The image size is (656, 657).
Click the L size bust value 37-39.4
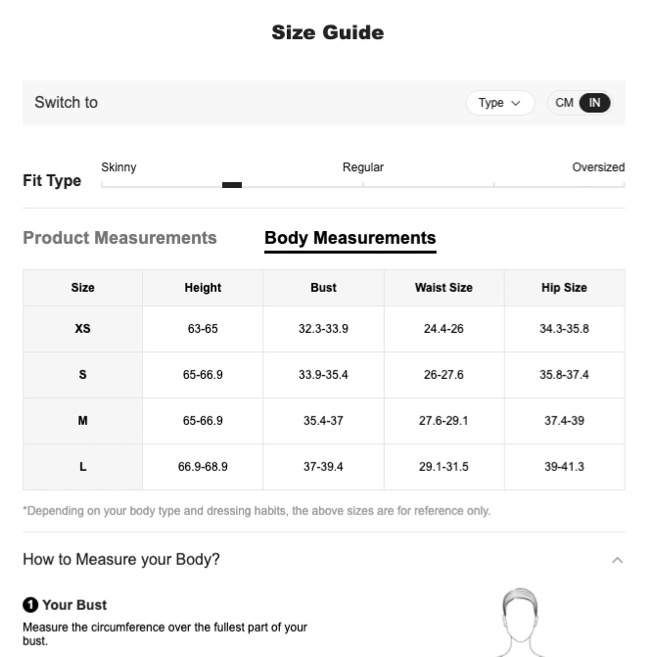tap(323, 467)
